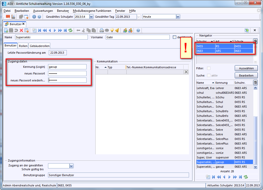Tick the Suche aktiv checkbox
The height and width of the screenshot is (190, 263).
click(x=209, y=75)
